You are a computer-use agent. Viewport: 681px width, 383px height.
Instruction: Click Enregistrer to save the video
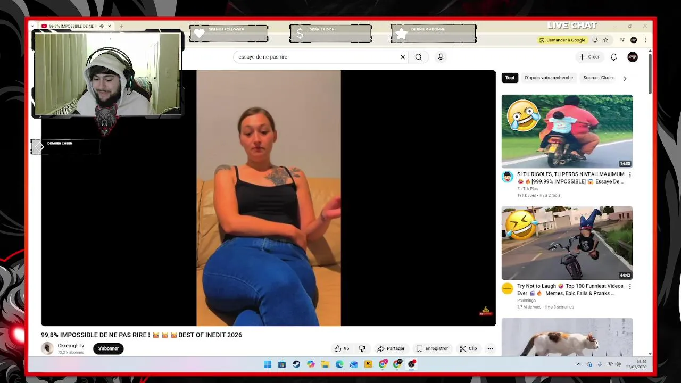point(432,348)
